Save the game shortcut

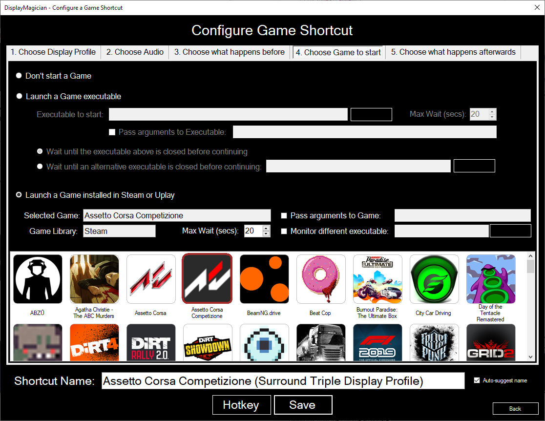tap(303, 405)
